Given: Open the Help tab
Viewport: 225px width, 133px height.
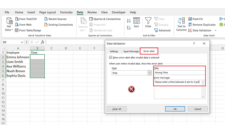Looking at the screenshot, I should (x=133, y=12).
